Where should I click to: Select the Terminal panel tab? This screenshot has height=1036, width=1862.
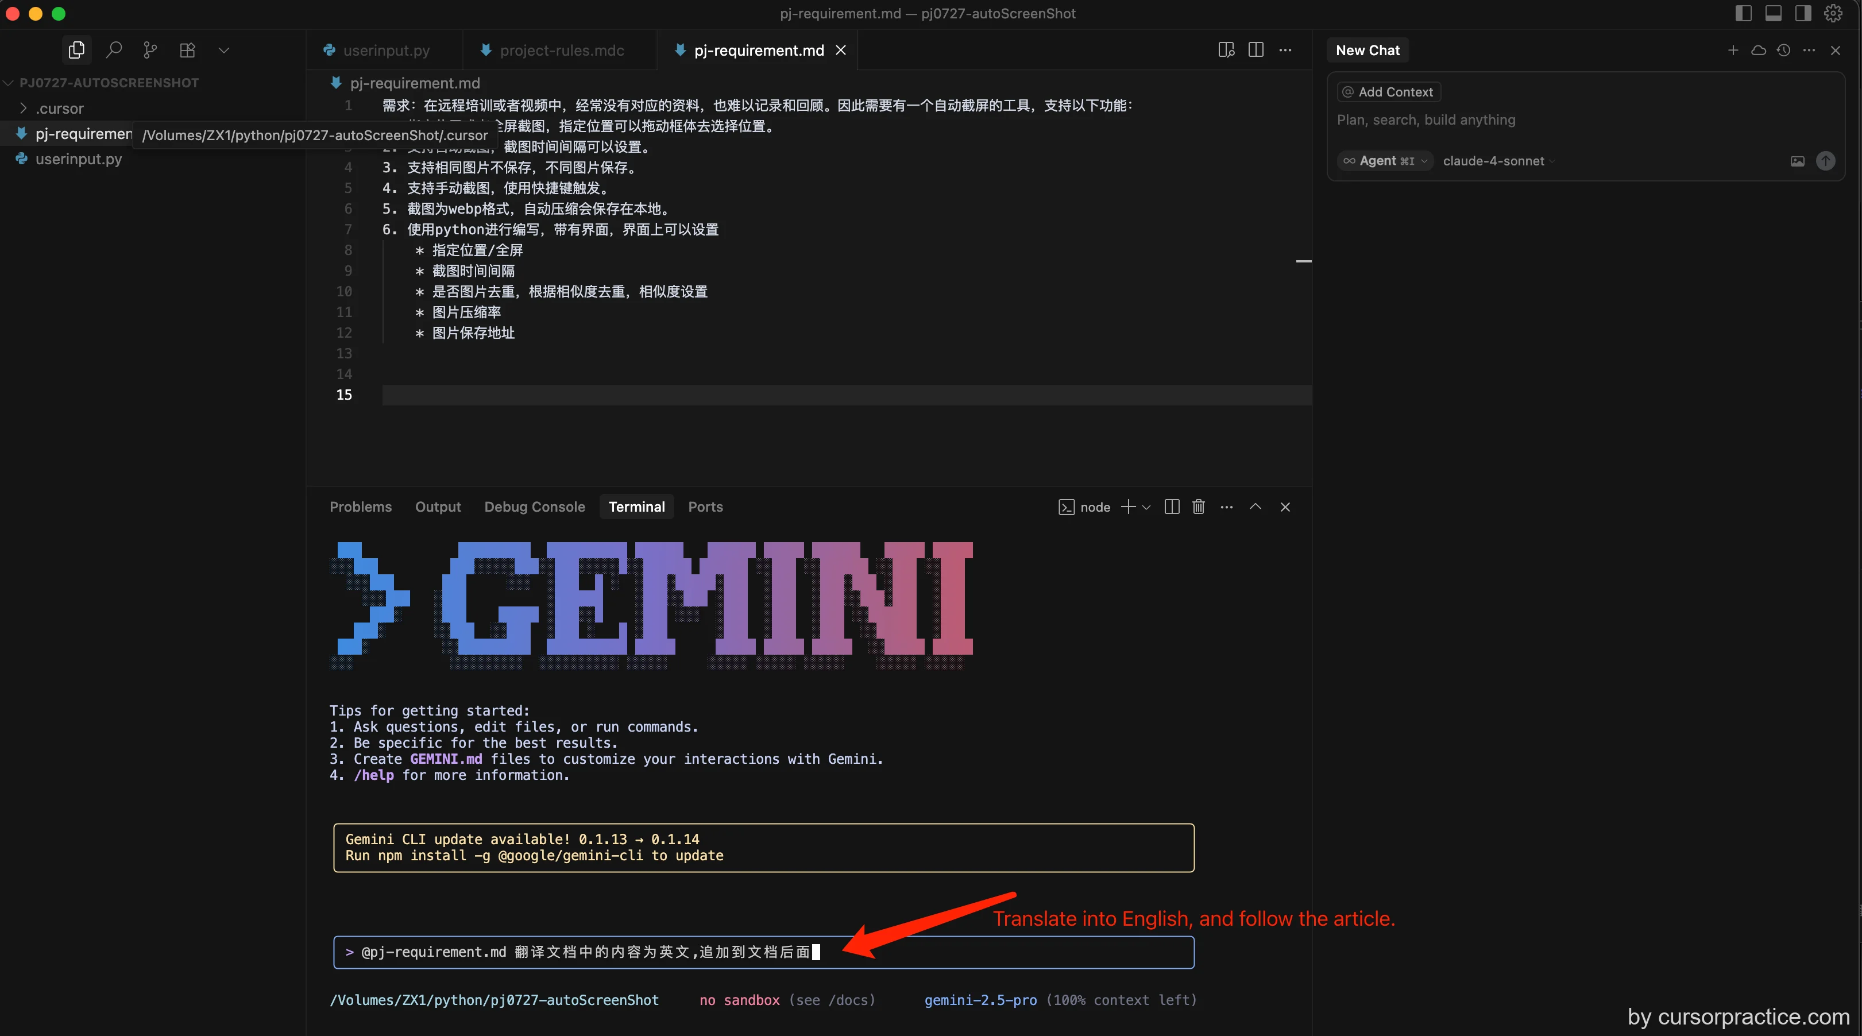(x=637, y=507)
